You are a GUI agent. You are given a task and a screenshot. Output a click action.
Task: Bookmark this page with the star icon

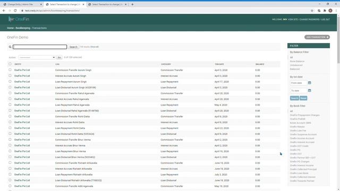312,11
